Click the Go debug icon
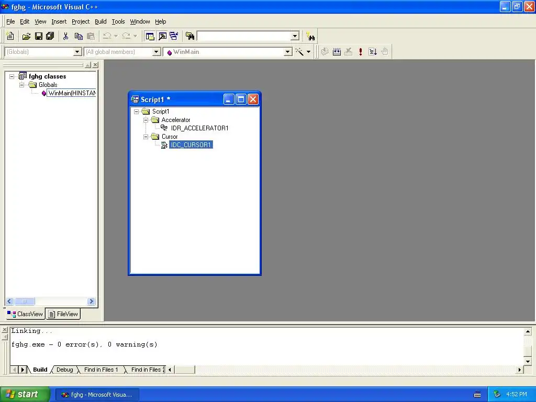Image resolution: width=536 pixels, height=402 pixels. pos(373,52)
